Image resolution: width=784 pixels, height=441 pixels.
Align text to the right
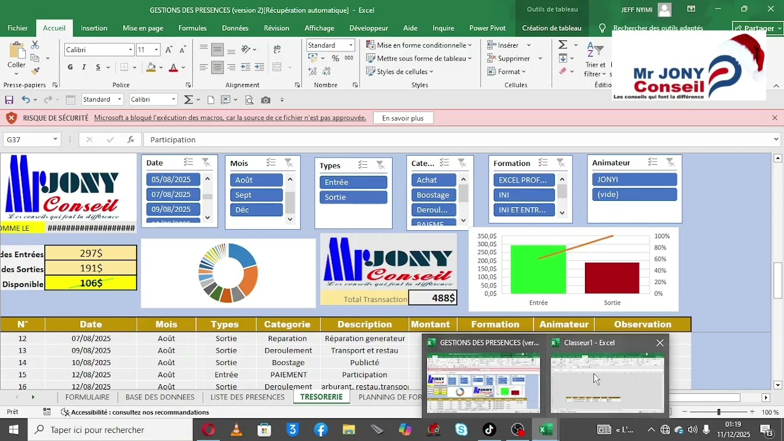tap(231, 67)
